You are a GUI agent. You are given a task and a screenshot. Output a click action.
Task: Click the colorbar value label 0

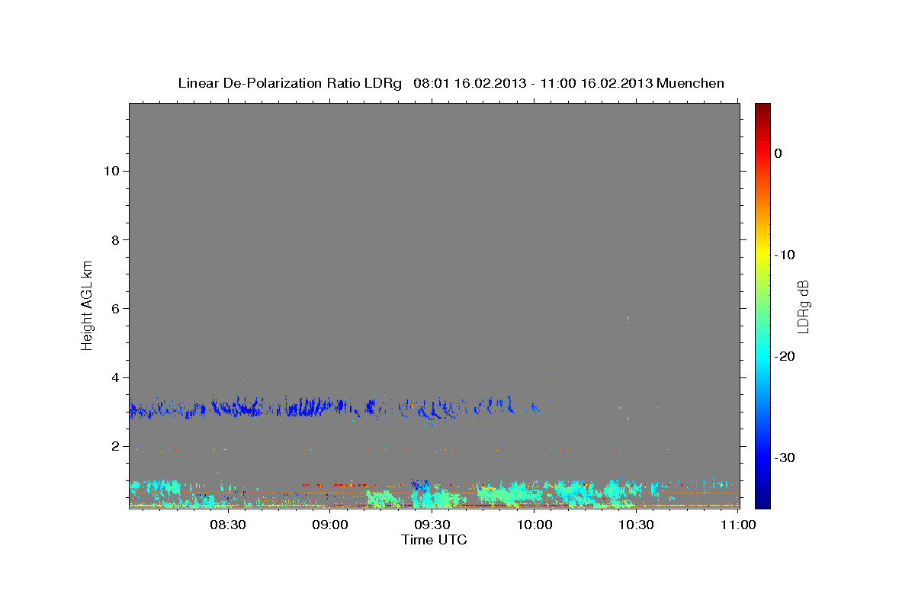(779, 153)
